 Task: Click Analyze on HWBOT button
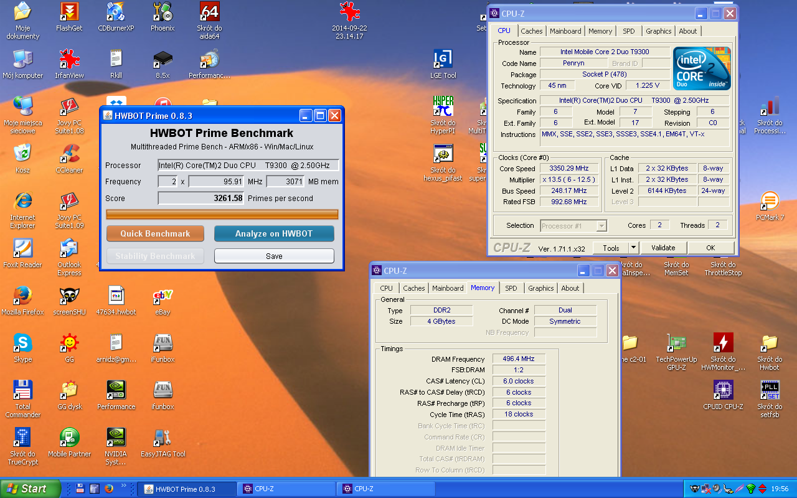tap(274, 233)
